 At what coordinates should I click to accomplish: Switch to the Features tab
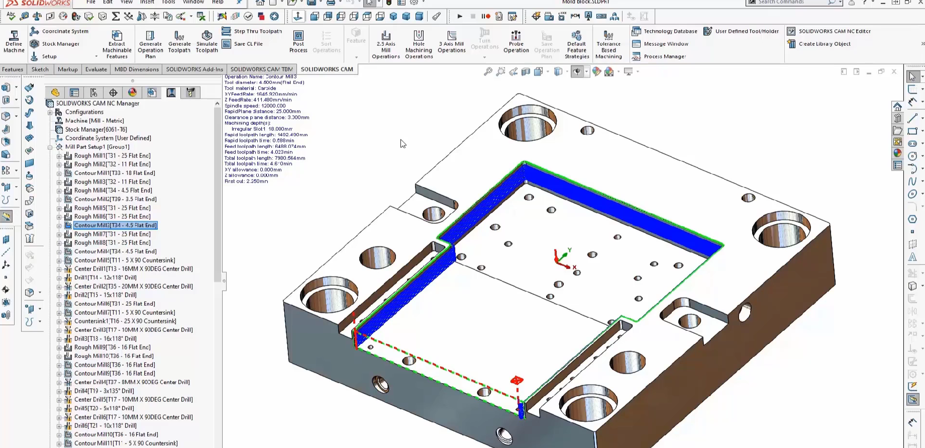13,69
